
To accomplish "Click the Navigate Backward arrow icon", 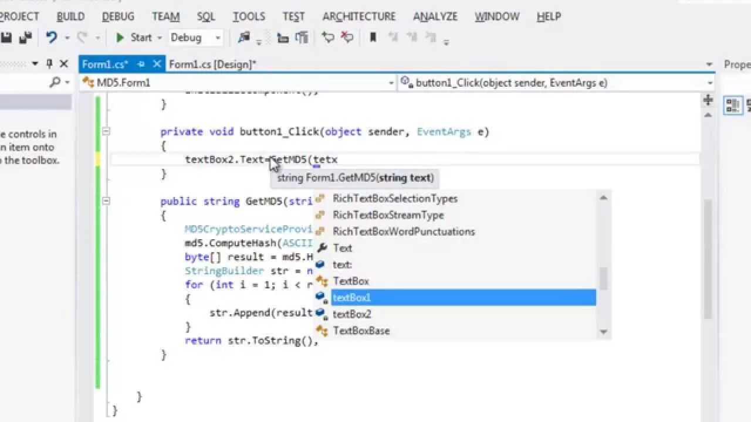I will [328, 38].
